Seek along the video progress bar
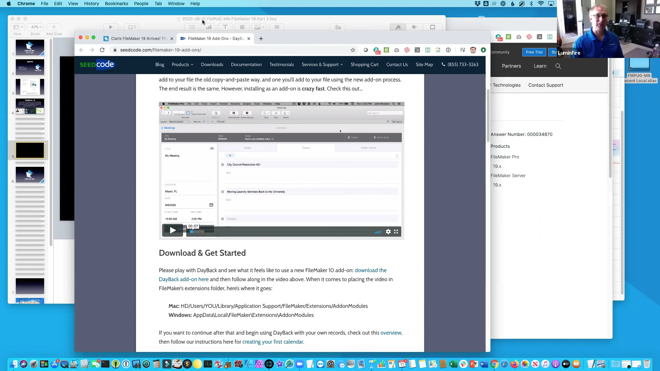This screenshot has width=660, height=371. (x=280, y=232)
